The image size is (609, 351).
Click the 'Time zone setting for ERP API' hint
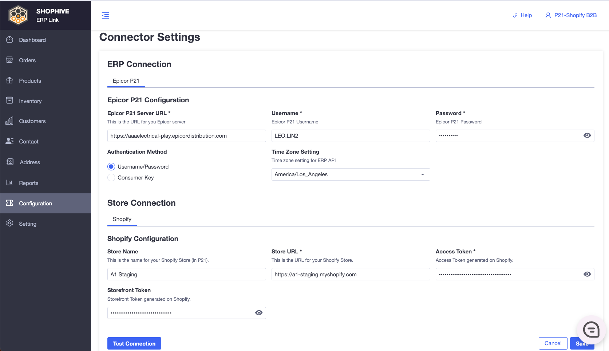pyautogui.click(x=304, y=161)
